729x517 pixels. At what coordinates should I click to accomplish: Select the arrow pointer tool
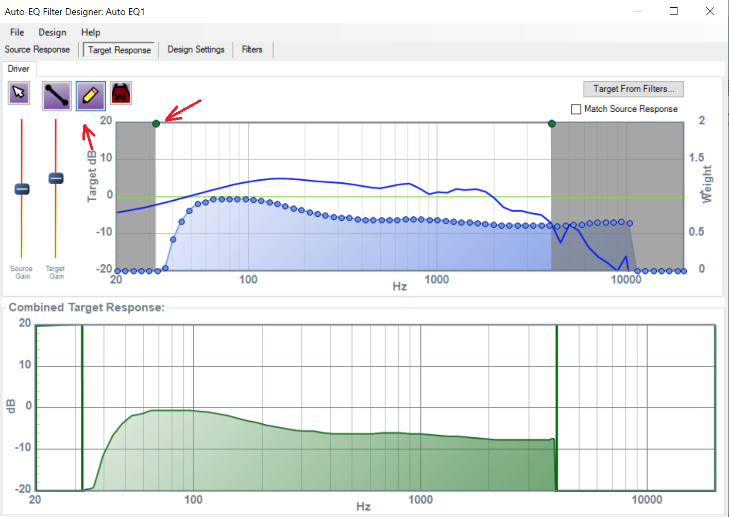pyautogui.click(x=19, y=93)
